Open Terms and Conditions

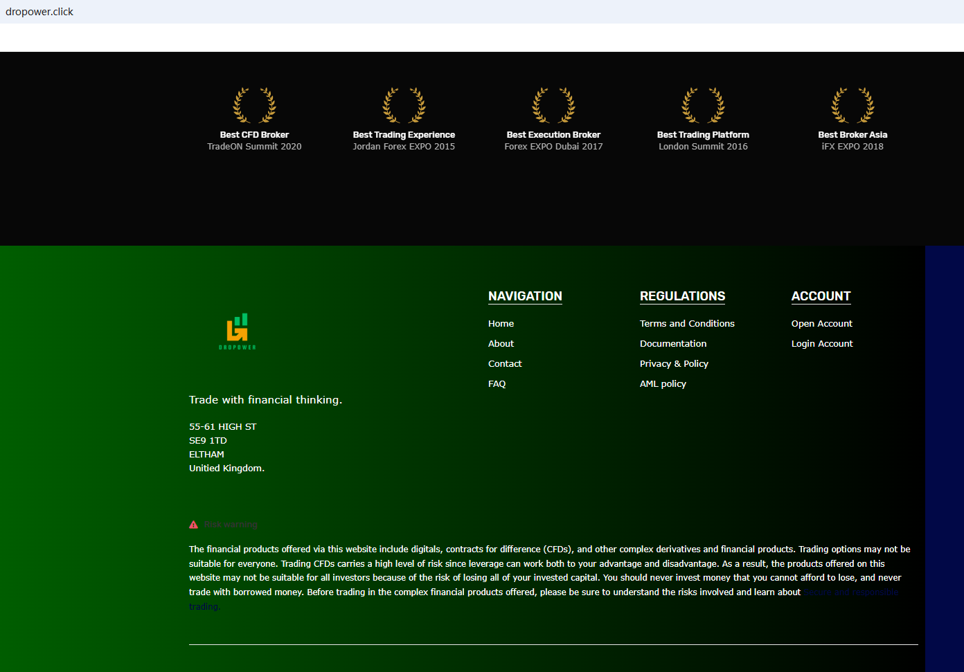click(x=687, y=323)
